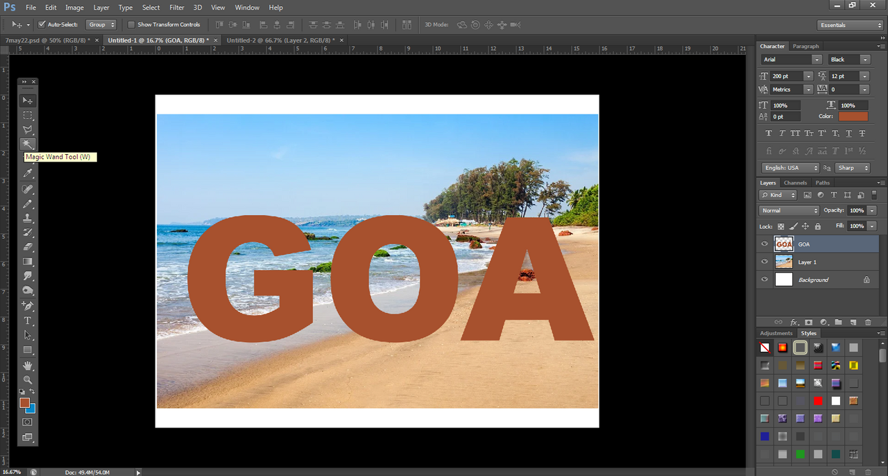
Task: Select the Eraser tool
Action: point(28,247)
